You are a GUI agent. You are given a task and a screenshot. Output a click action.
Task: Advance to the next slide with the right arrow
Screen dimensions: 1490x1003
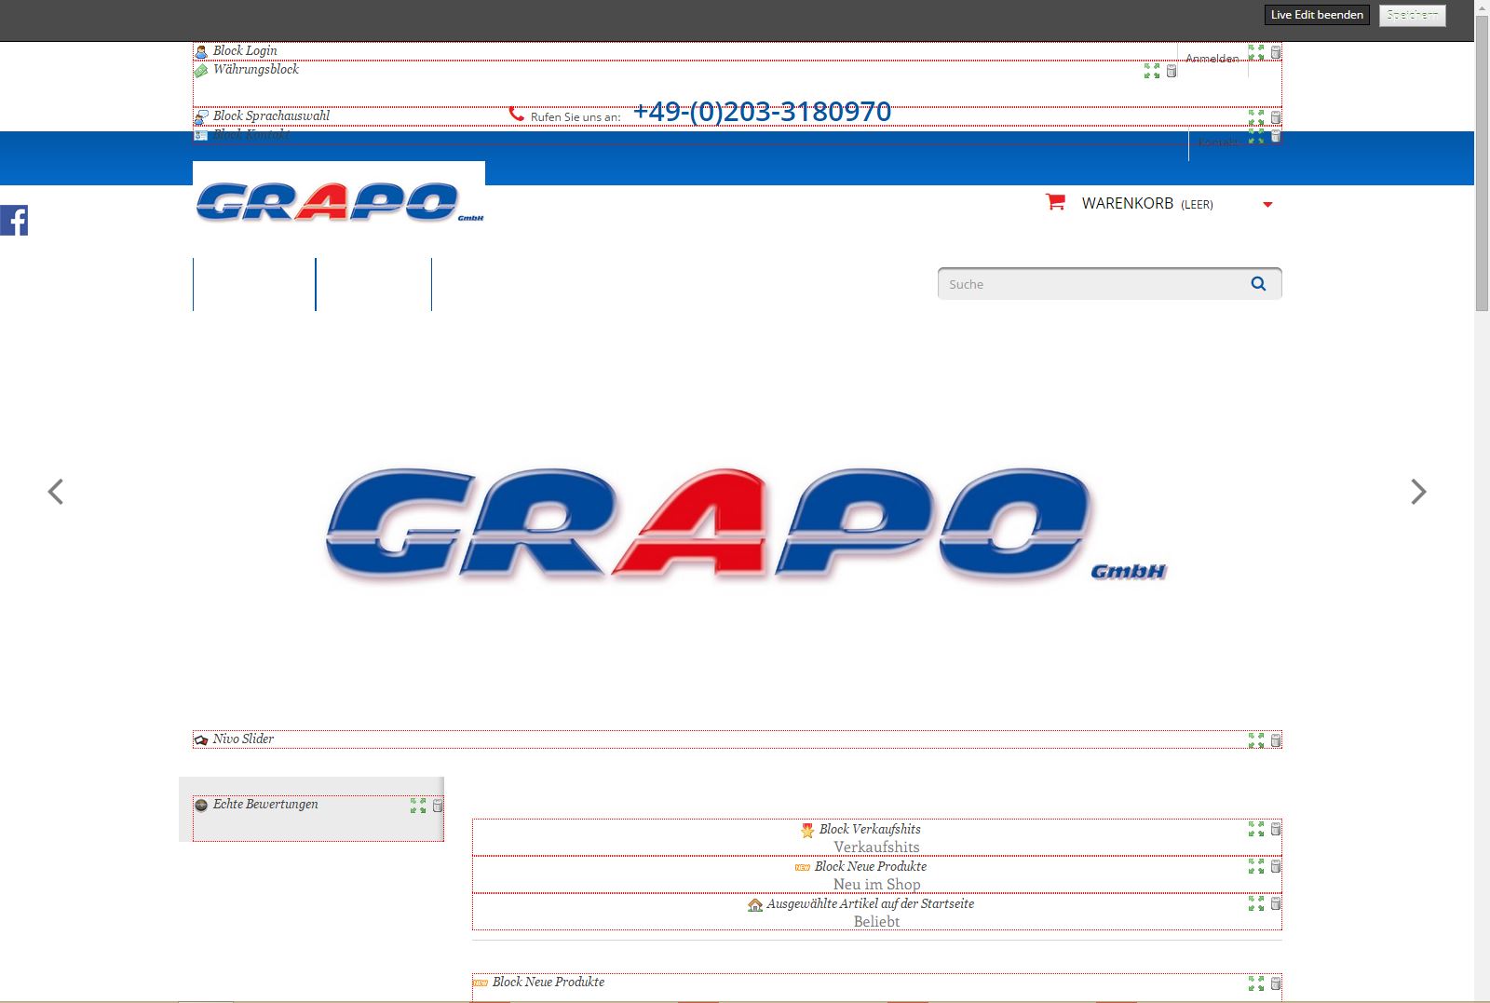(1418, 492)
